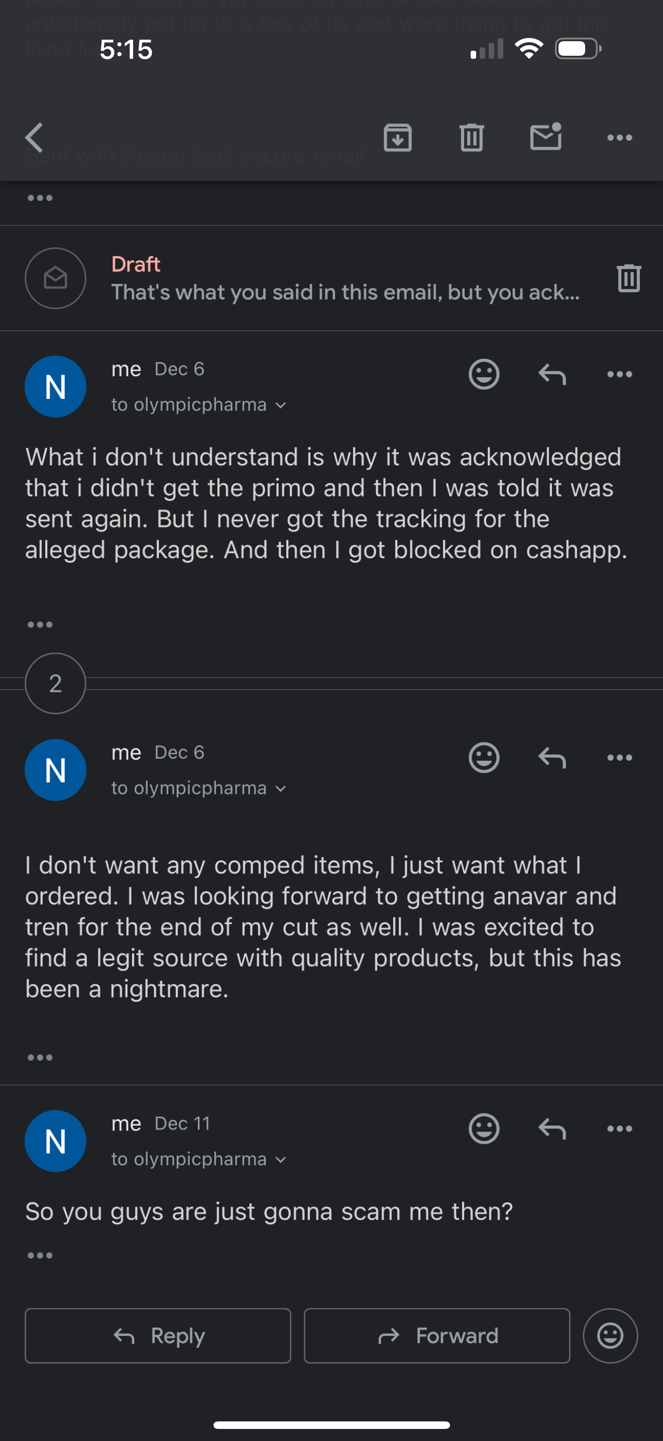Open the bottom emoji reaction button
The image size is (663, 1441).
(x=610, y=1336)
